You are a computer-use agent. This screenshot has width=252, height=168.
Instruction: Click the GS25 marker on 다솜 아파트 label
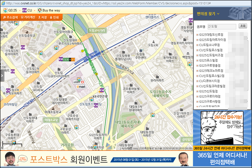point(95,147)
